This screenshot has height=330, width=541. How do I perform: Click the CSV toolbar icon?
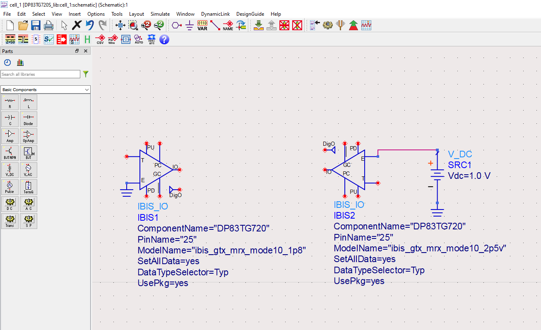[100, 39]
